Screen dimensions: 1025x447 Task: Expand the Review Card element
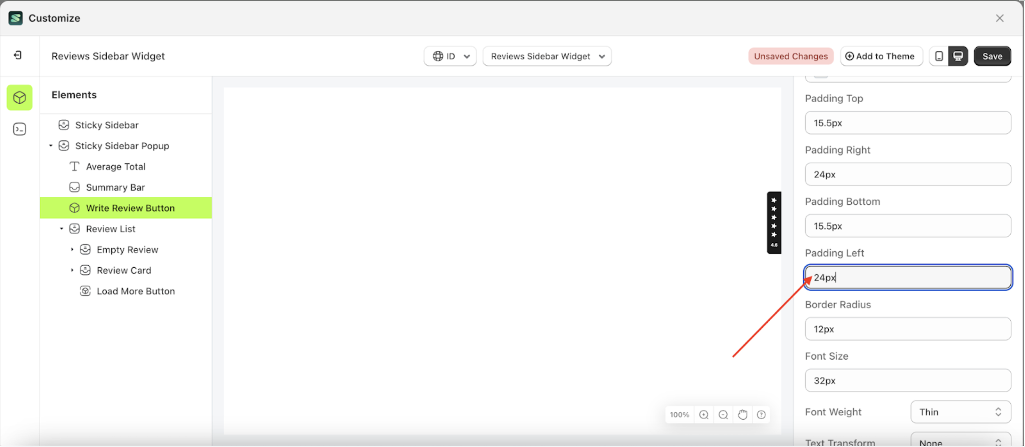tap(73, 270)
